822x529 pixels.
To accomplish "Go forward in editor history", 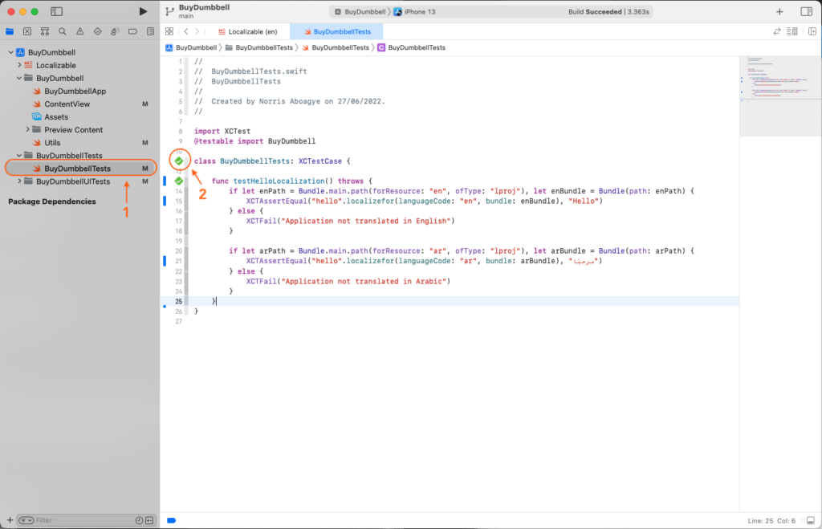I will [197, 31].
